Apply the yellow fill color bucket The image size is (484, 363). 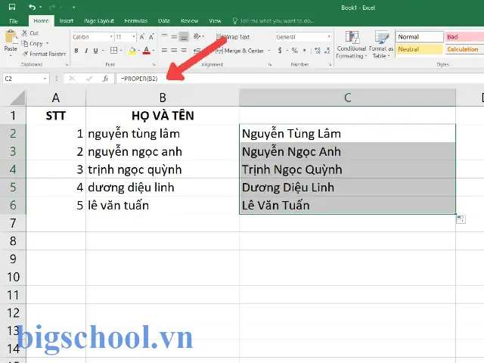[132, 51]
